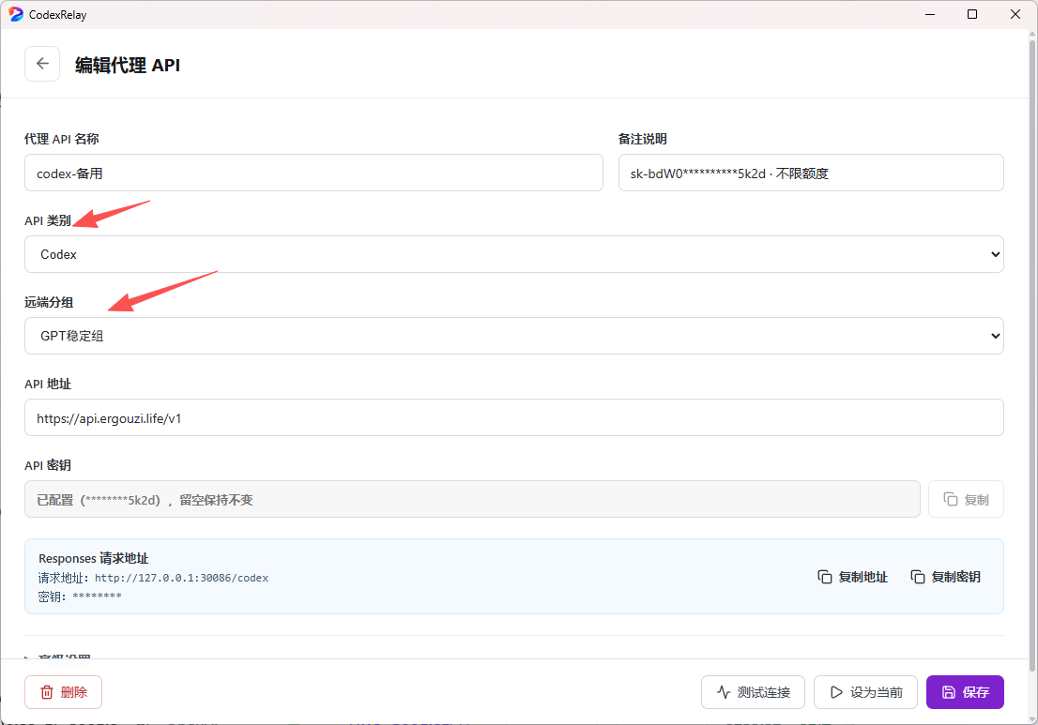Viewport: 1038px width, 725px height.
Task: Open the API 类别 Codex dropdown
Action: pos(513,254)
